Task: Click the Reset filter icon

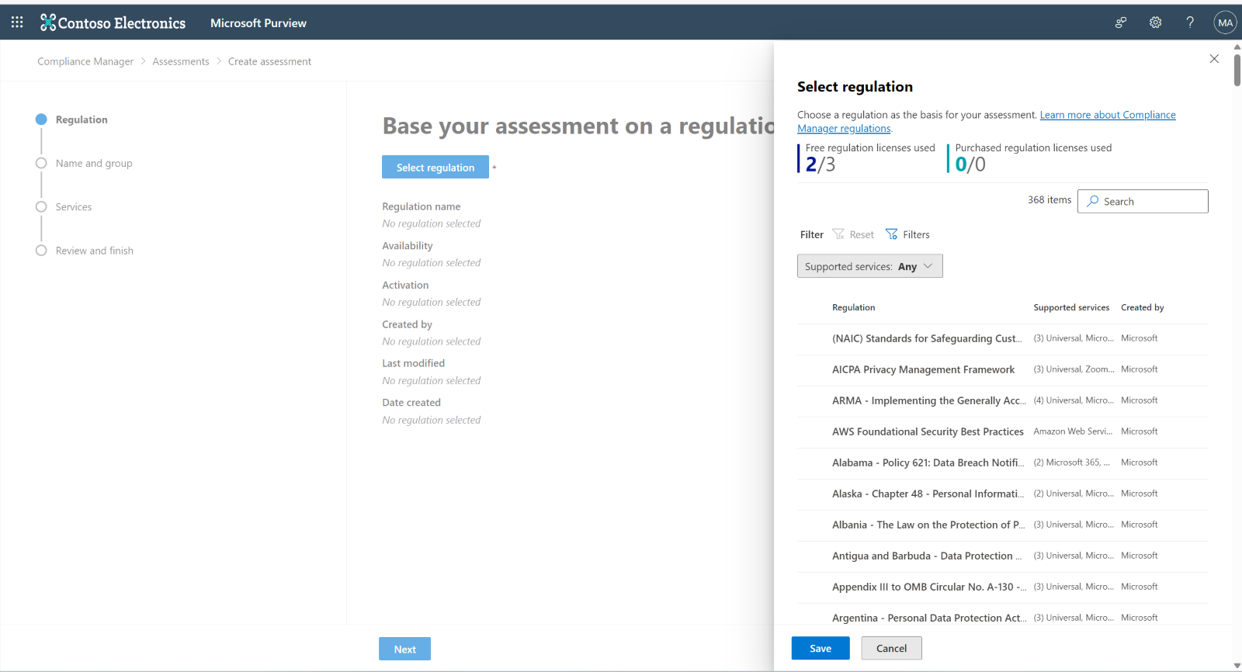Action: (x=838, y=234)
